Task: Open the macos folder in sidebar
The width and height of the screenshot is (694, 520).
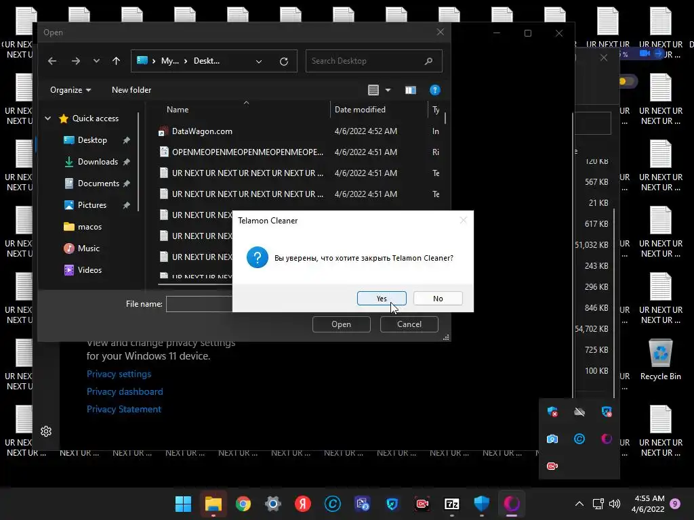Action: [89, 227]
